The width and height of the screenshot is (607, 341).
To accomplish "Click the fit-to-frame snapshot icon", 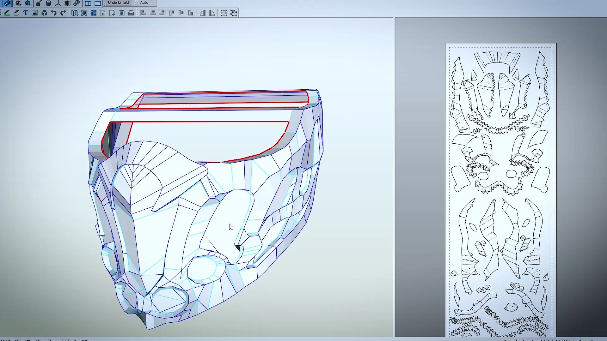I will pos(84,13).
